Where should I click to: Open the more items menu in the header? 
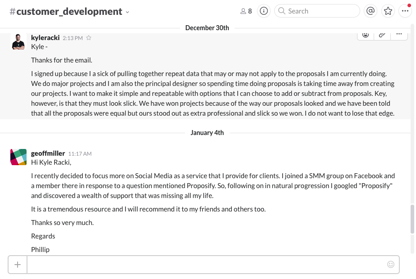405,11
